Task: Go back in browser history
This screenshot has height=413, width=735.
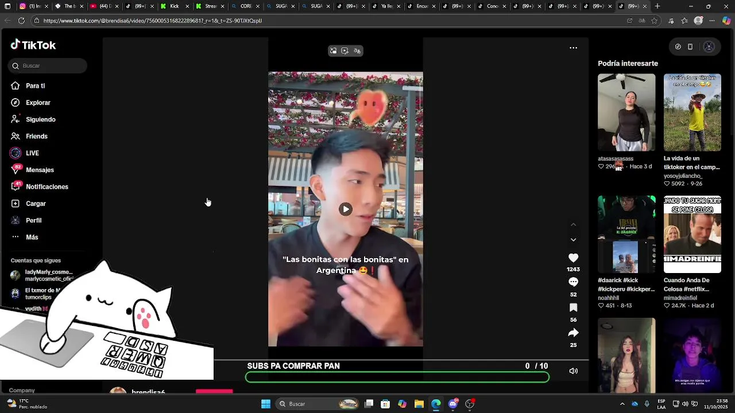Action: coord(7,21)
